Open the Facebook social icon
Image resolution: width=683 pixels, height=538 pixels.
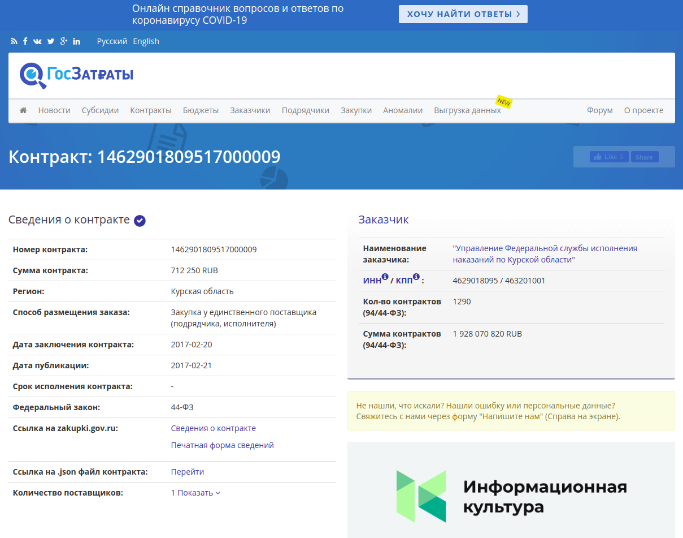point(25,41)
